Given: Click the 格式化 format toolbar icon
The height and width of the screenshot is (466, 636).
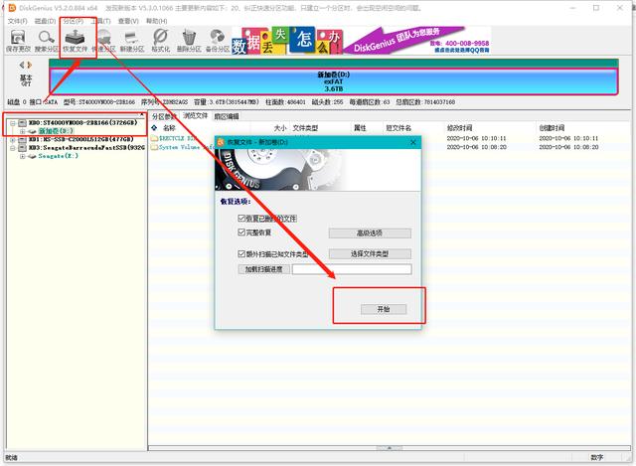Looking at the screenshot, I should tap(161, 38).
